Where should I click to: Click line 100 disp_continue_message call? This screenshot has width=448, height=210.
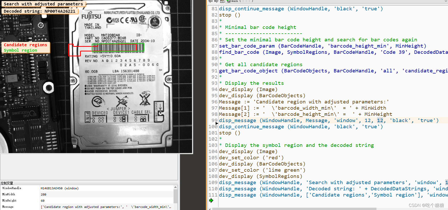[301, 127]
